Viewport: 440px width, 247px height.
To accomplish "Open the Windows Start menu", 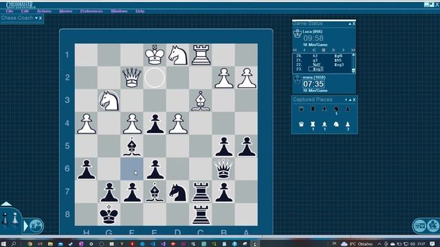I will tap(3, 244).
